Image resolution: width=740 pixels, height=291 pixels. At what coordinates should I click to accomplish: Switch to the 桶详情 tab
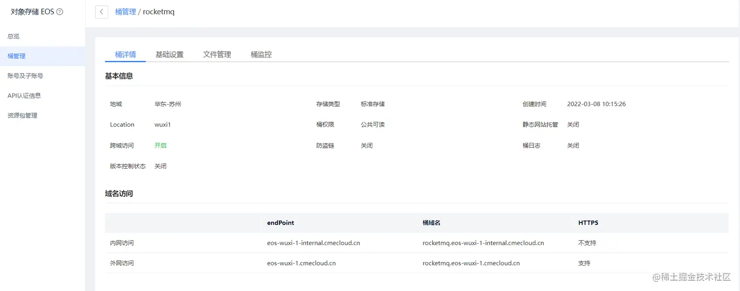[x=125, y=54]
